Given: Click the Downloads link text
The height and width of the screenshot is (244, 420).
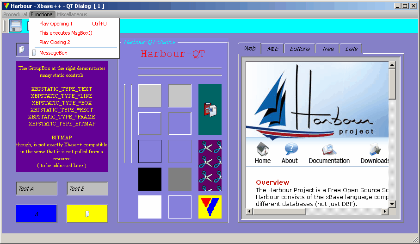Looking at the screenshot, I should click(x=375, y=161).
